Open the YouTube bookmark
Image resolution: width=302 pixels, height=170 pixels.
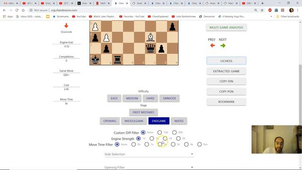click(x=79, y=17)
